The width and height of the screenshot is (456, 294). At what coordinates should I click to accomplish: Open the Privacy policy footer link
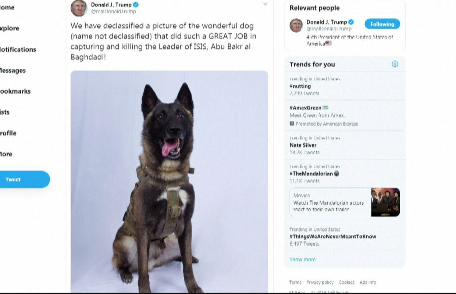[320, 282]
